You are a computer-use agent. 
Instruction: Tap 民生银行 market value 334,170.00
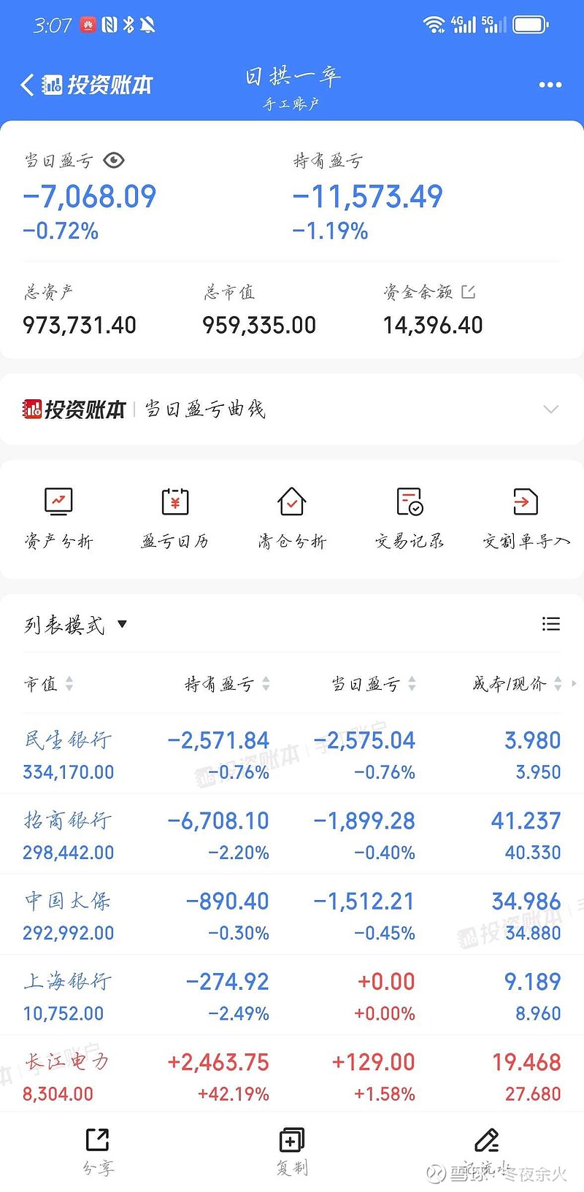[69, 772]
